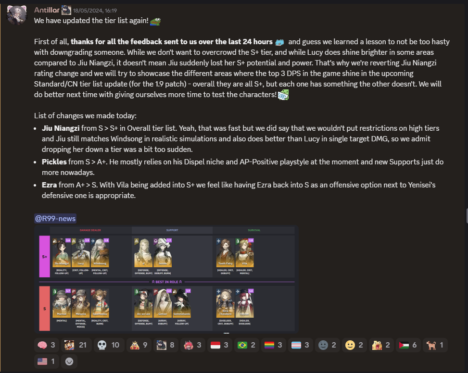Click the dog emoji reaction
Image resolution: width=468 pixels, height=373 pixels.
435,345
